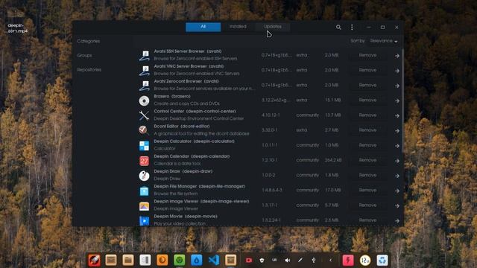The width and height of the screenshot is (477, 268).
Task: Select Repositories in the sidebar
Action: (x=89, y=69)
